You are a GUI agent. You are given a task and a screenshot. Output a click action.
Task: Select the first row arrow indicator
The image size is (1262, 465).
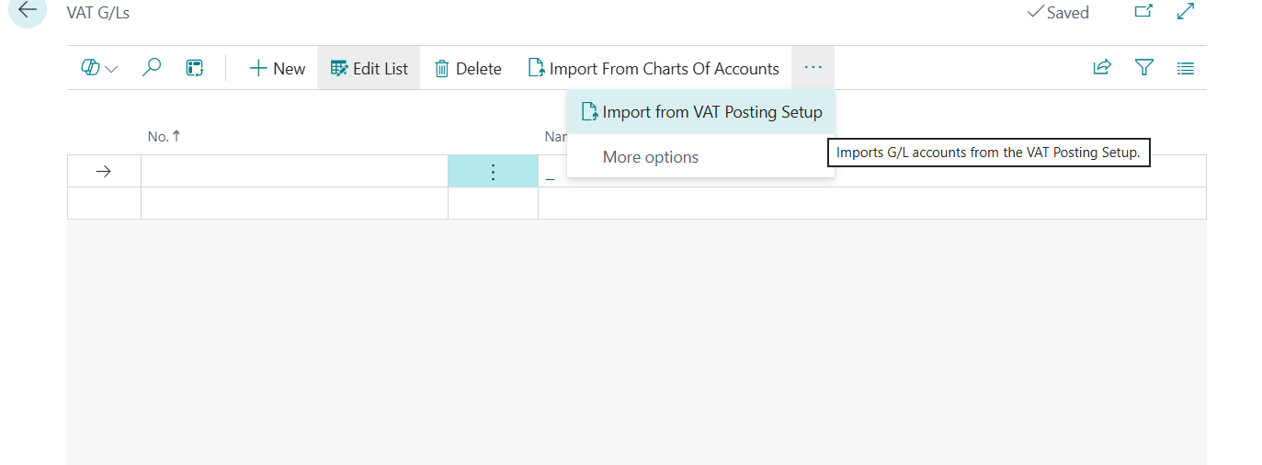(x=104, y=172)
